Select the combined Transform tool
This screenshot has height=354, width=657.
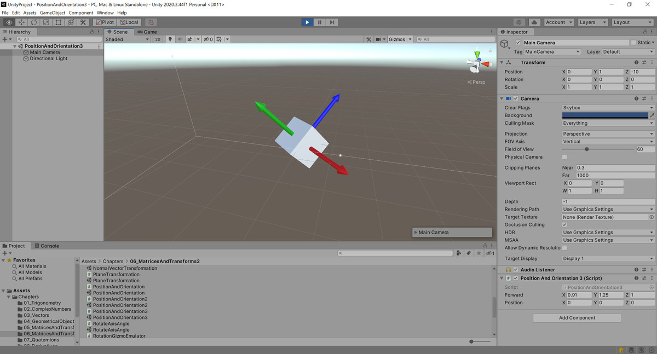[x=71, y=22]
